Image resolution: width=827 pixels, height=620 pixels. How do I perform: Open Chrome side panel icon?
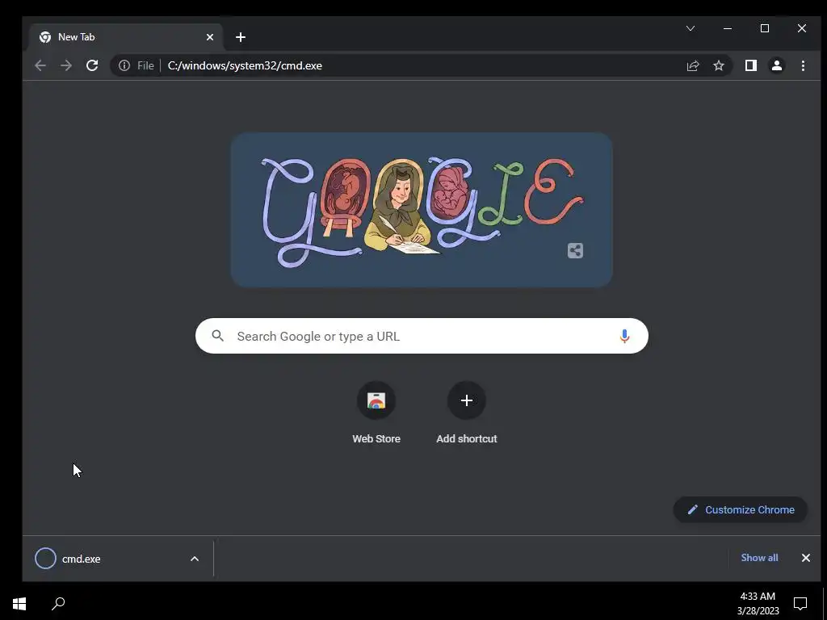[750, 65]
